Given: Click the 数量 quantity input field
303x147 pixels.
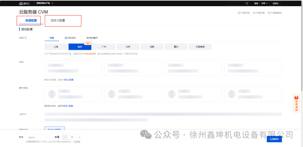Looking at the screenshot, I should point(72,137).
